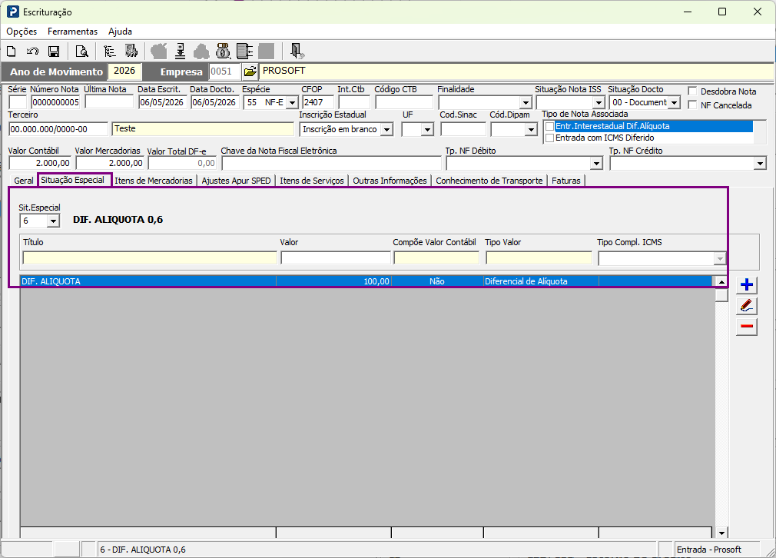
Task: Click the greyed square toolbar icon
Action: coord(267,51)
